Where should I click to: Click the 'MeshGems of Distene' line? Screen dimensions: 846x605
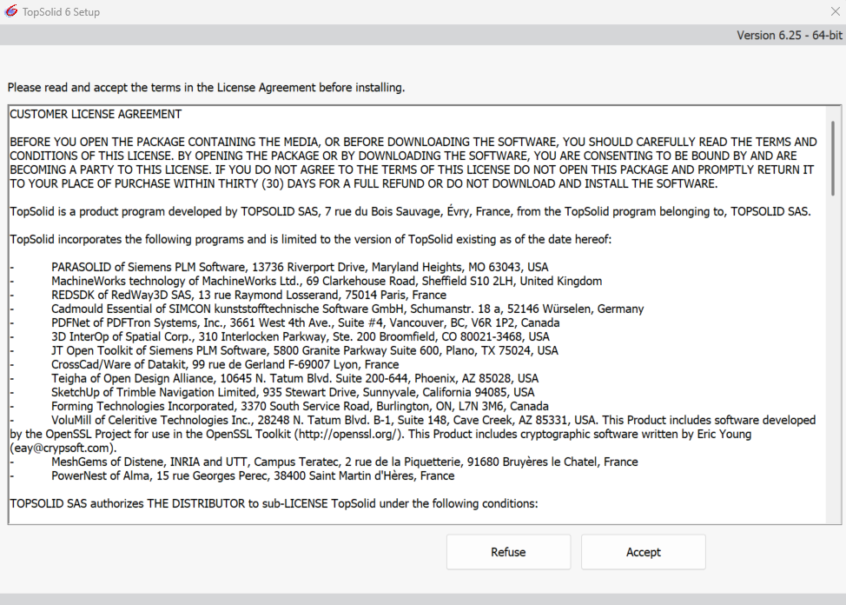coord(345,462)
